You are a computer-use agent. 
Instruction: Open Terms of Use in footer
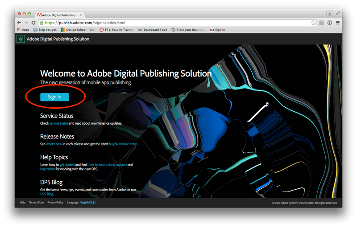(36, 202)
